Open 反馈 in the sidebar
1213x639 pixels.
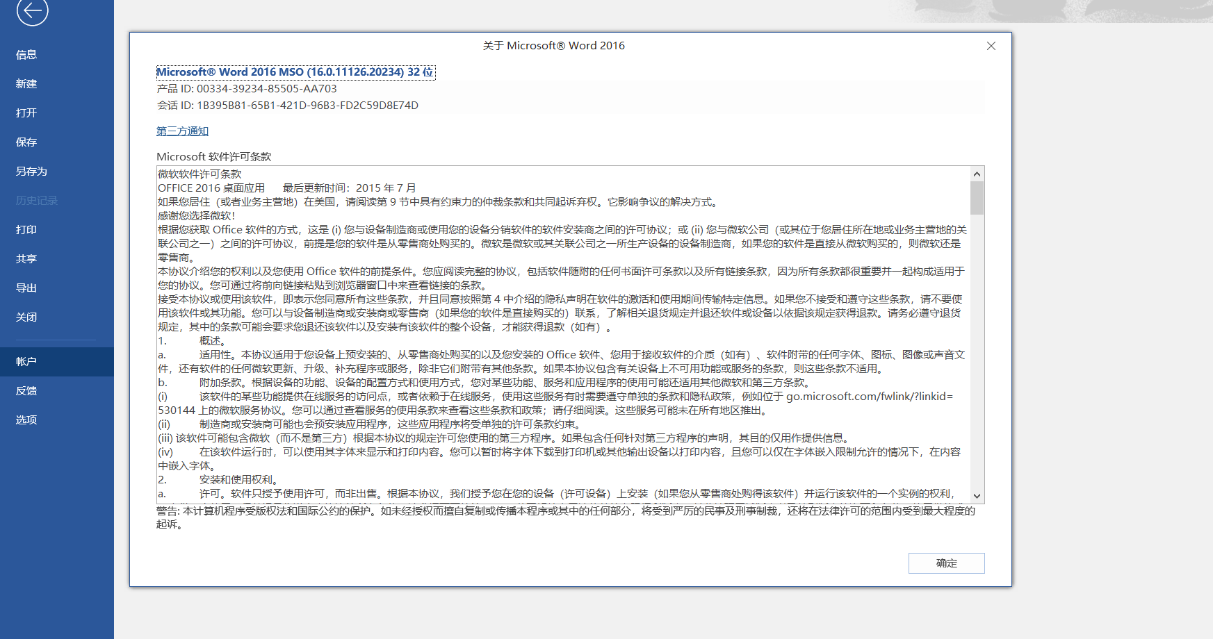(26, 391)
